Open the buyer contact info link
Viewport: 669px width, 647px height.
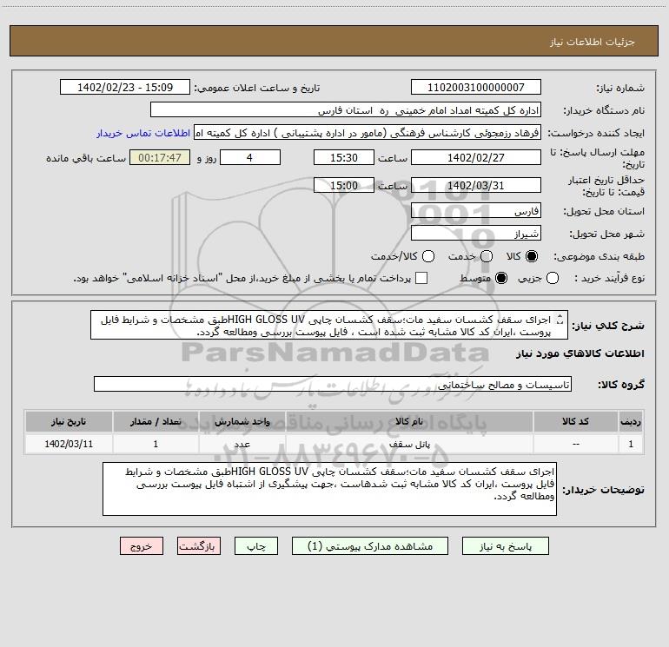tap(143, 133)
